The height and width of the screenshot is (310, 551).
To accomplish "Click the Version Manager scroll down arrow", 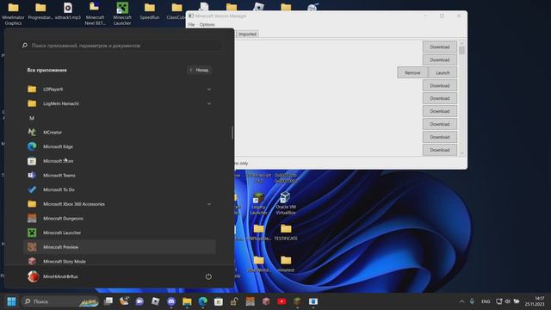I will point(461,153).
